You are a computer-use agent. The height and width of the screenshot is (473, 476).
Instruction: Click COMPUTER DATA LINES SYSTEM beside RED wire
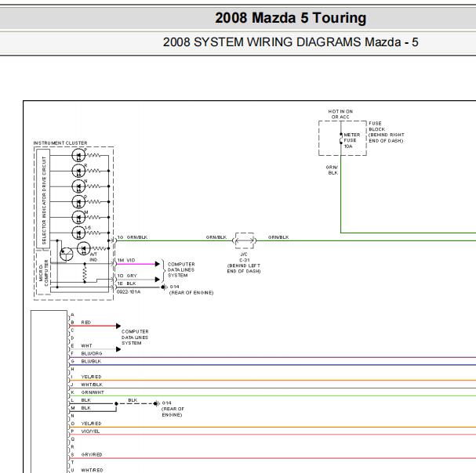[135, 338]
